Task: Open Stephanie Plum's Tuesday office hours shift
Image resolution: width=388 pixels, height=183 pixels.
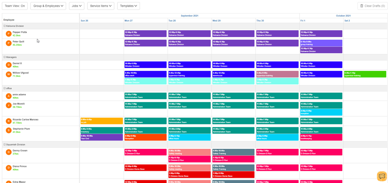Action: coord(189,137)
